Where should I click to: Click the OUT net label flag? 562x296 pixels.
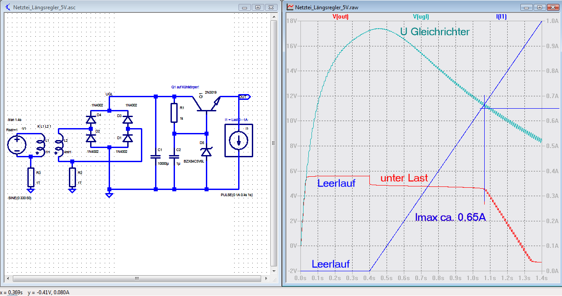(244, 96)
